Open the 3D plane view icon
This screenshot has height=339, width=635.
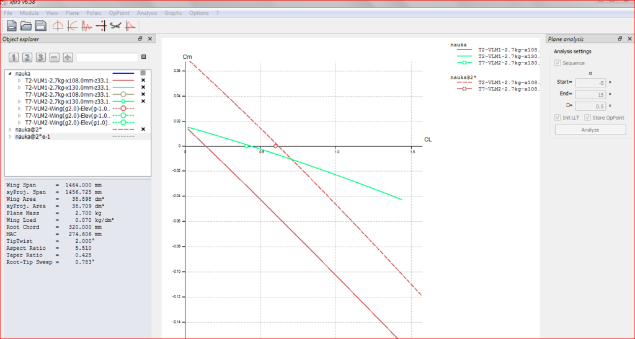tap(116, 25)
